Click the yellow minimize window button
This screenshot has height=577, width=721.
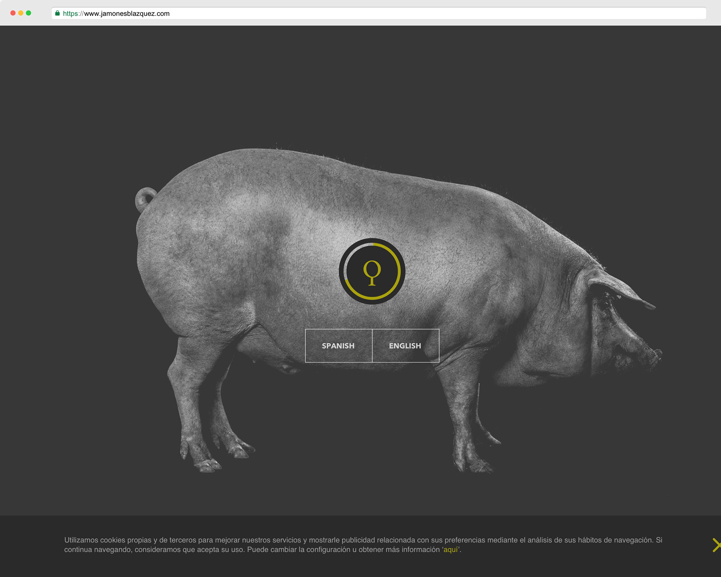21,13
